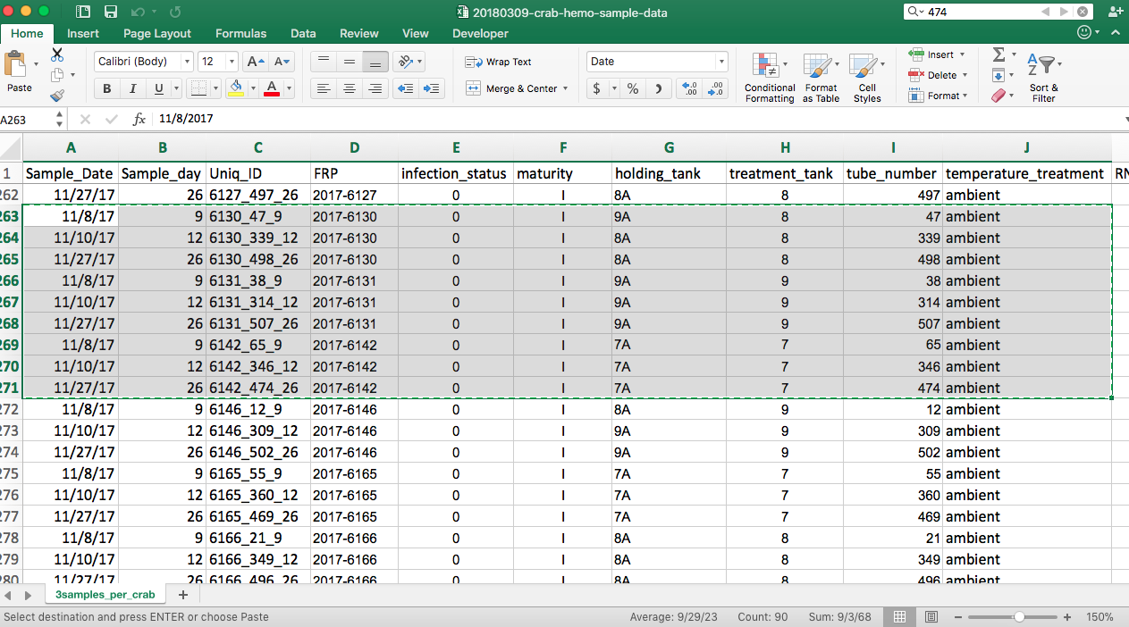Open the font size dropdown
The height and width of the screenshot is (627, 1129).
pos(232,62)
